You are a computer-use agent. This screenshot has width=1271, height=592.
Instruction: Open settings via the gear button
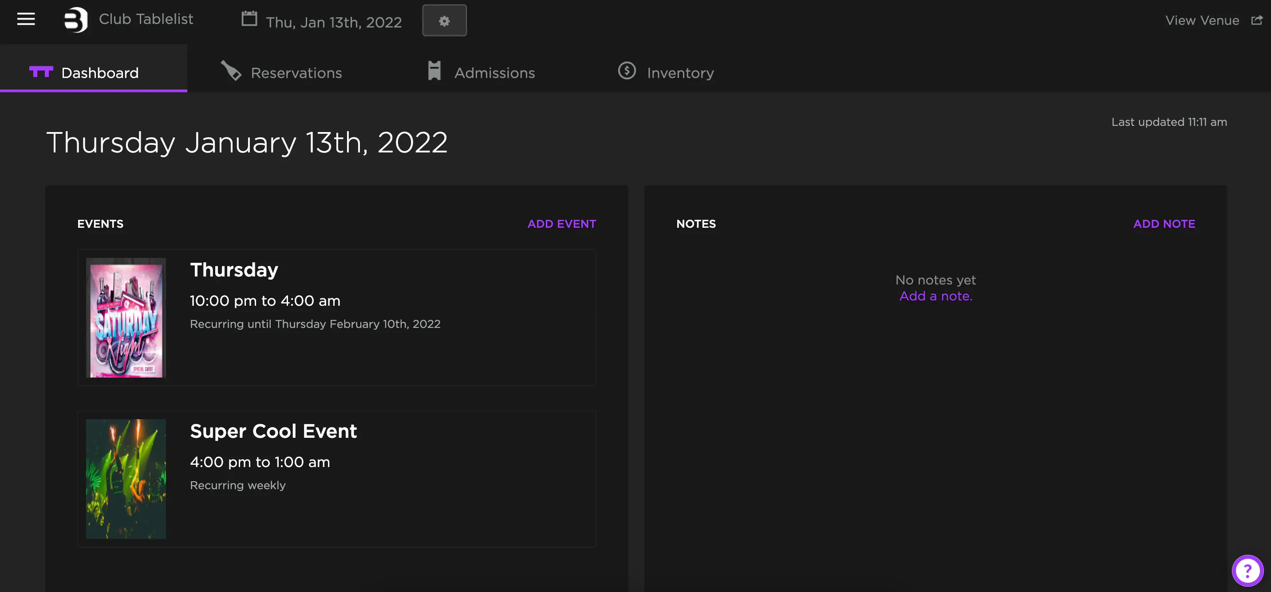tap(444, 21)
